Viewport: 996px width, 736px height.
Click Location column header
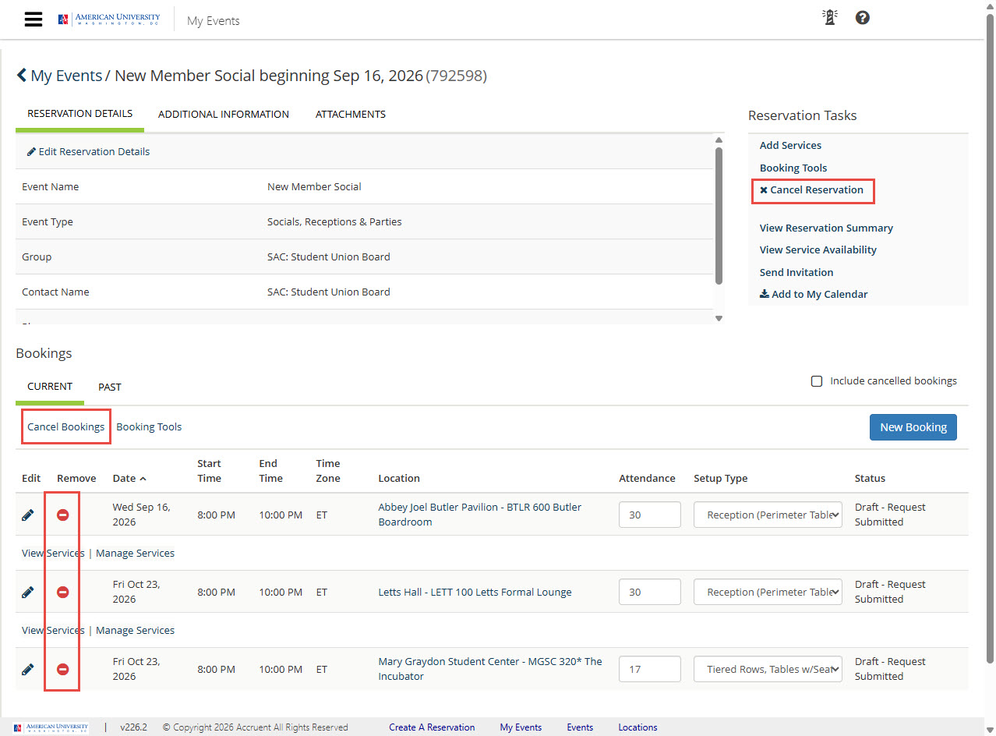pyautogui.click(x=399, y=478)
